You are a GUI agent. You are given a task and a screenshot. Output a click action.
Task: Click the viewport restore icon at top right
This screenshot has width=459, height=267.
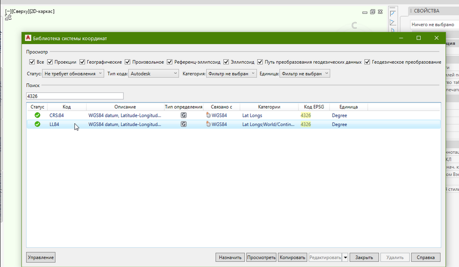(x=372, y=12)
